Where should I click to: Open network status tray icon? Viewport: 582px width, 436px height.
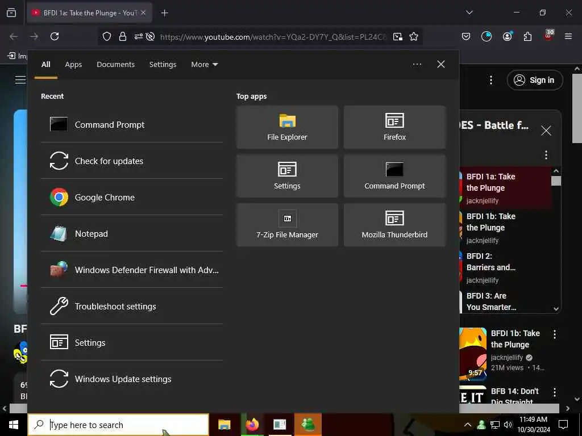click(495, 425)
